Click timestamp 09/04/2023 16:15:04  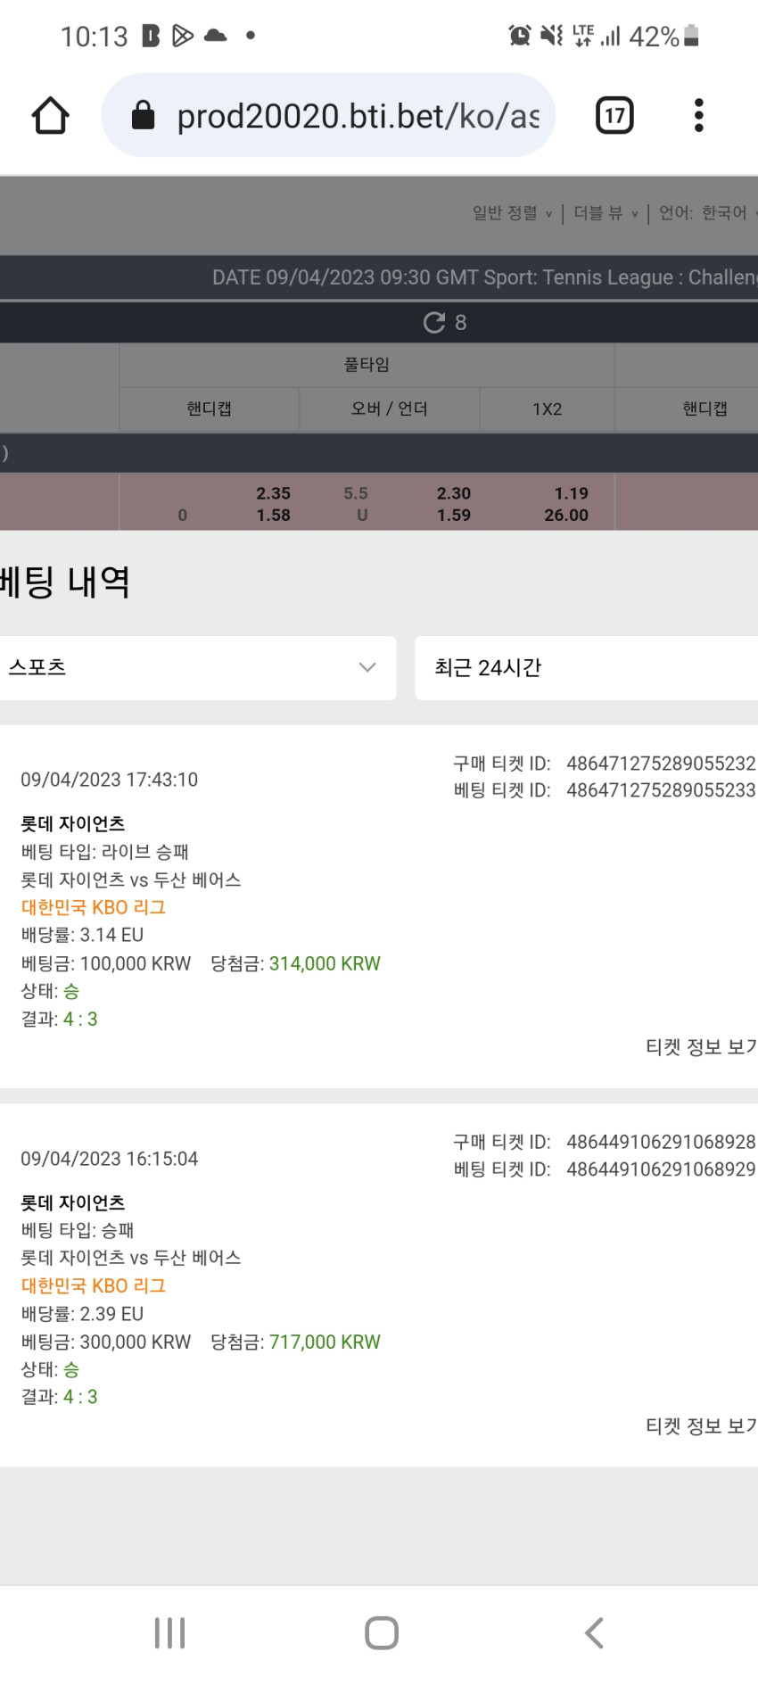[x=110, y=1159]
